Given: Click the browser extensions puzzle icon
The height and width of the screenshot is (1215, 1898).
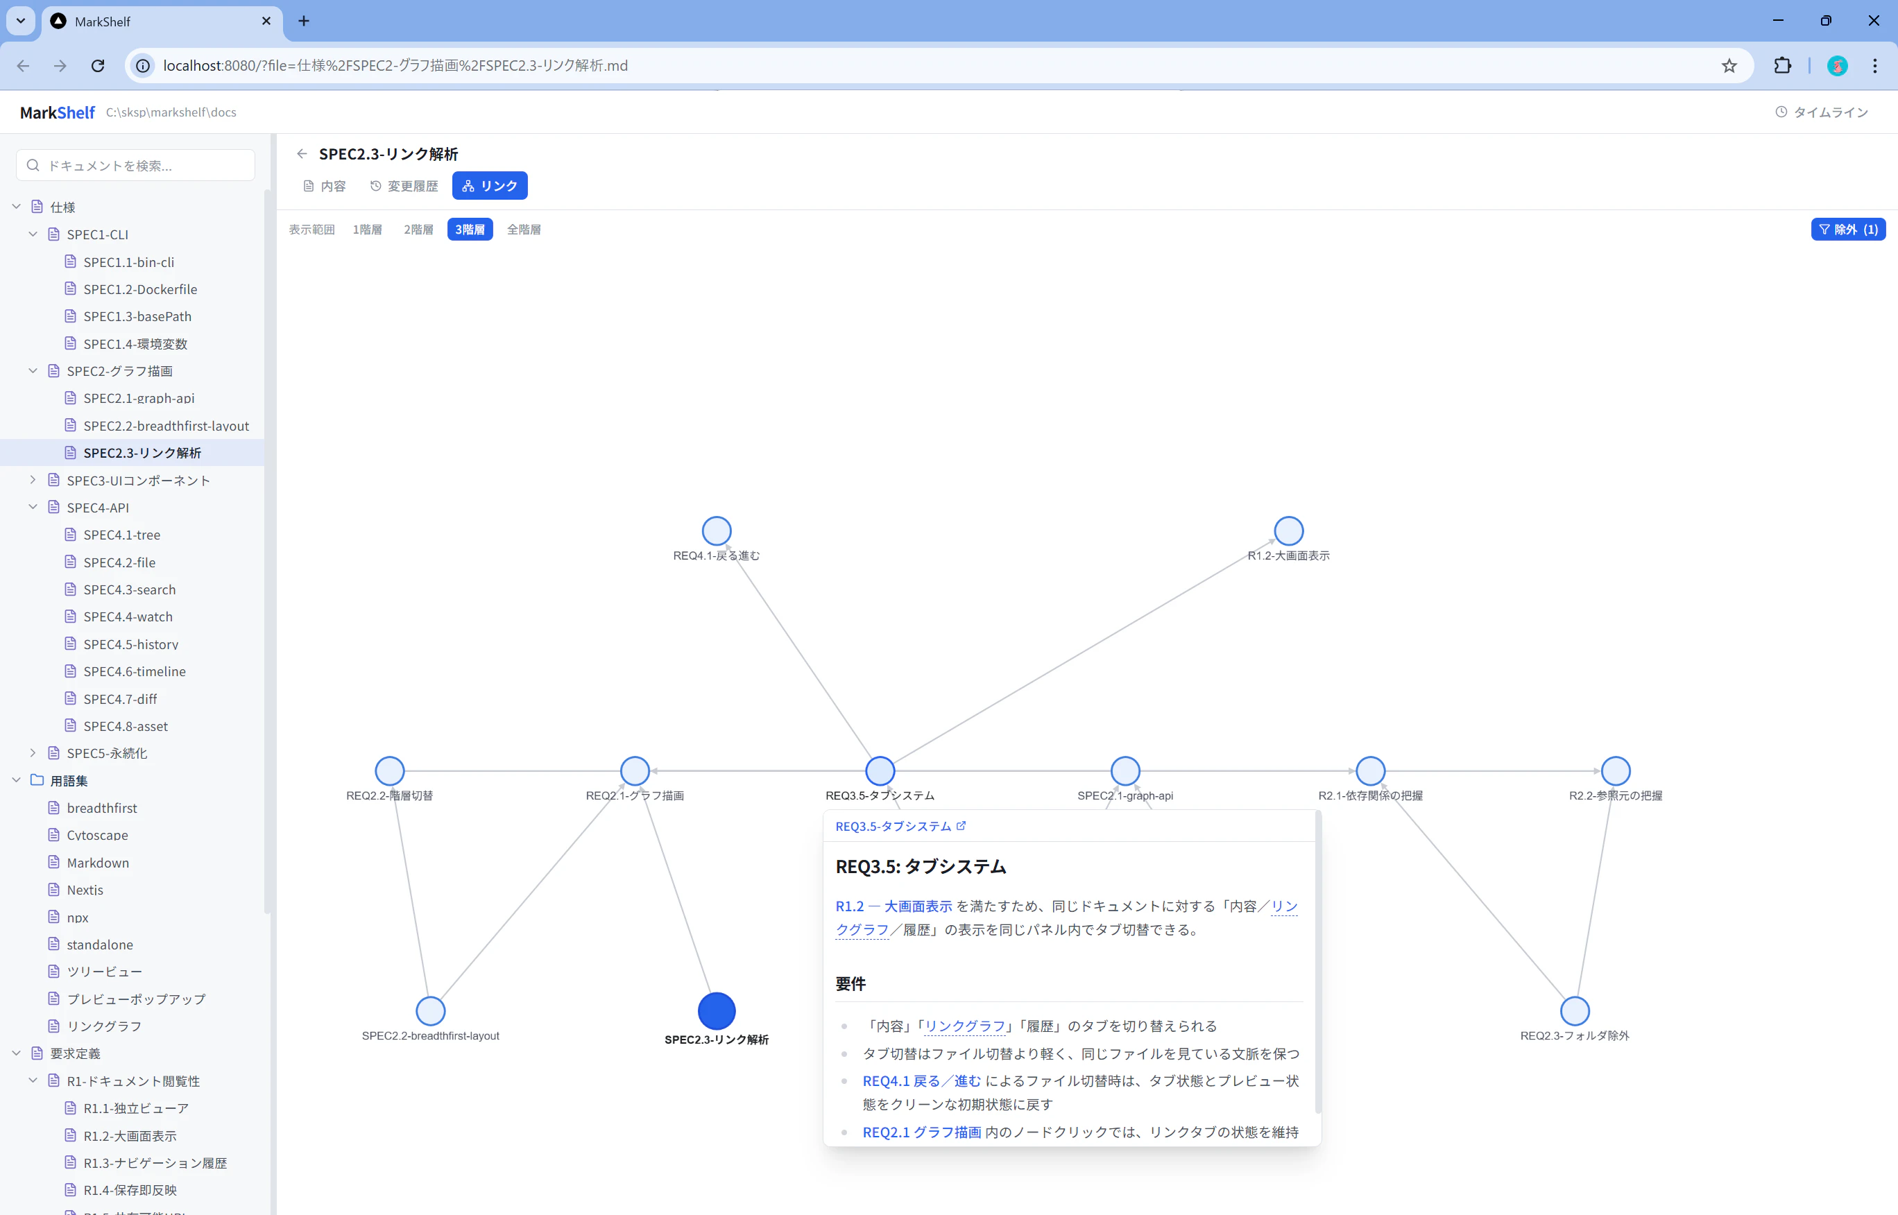Looking at the screenshot, I should (1782, 65).
